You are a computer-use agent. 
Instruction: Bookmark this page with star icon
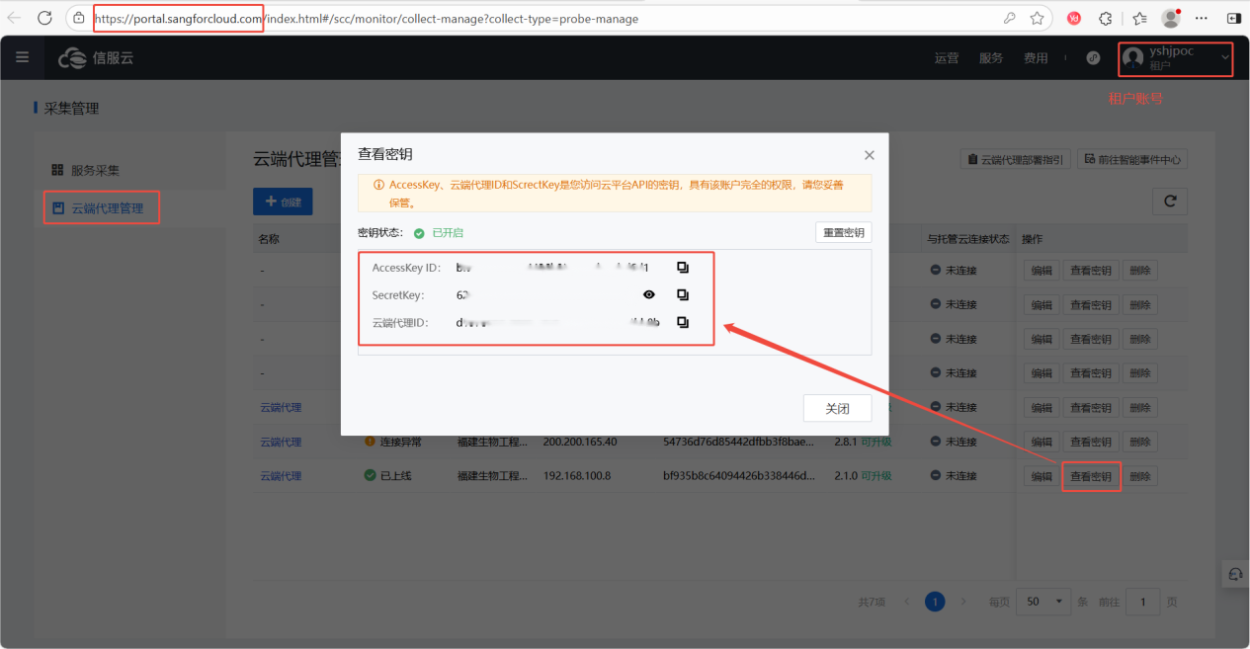pos(1037,18)
